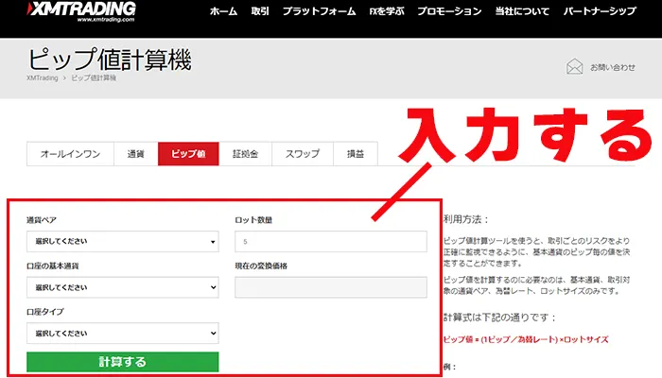
Task: Open the 当社について navigation menu
Action: pos(522,11)
